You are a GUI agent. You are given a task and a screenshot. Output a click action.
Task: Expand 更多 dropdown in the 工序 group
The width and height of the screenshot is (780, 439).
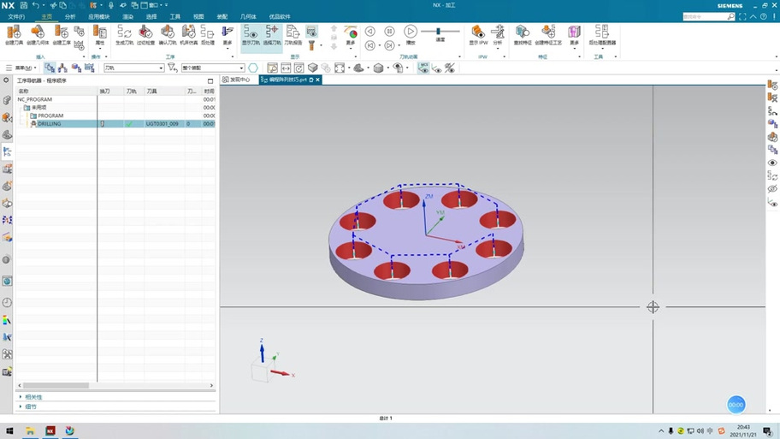point(227,36)
